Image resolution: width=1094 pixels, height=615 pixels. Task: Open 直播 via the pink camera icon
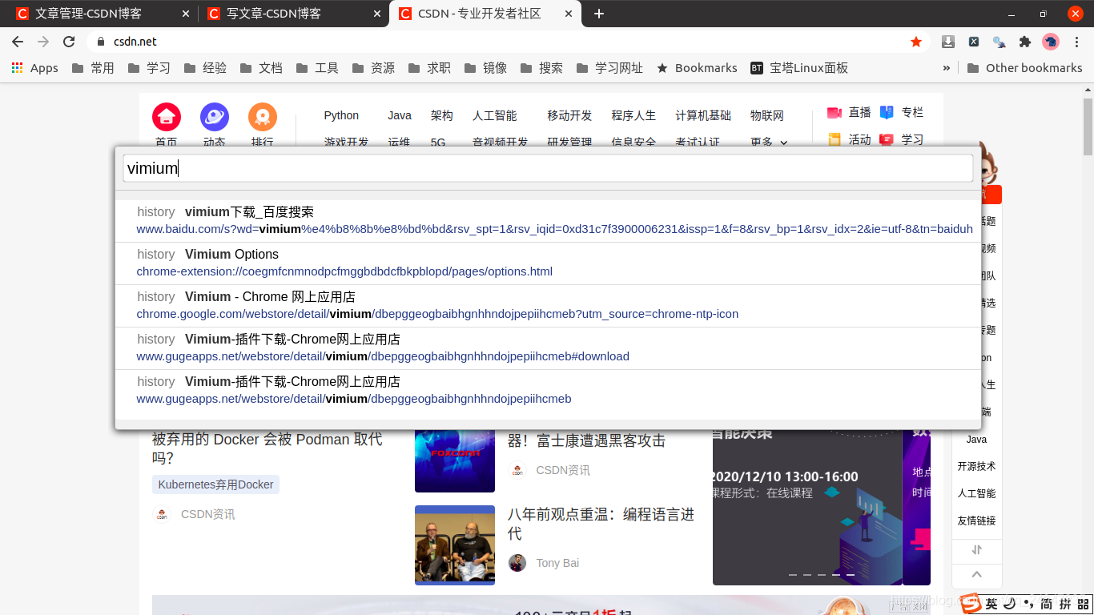click(x=833, y=112)
